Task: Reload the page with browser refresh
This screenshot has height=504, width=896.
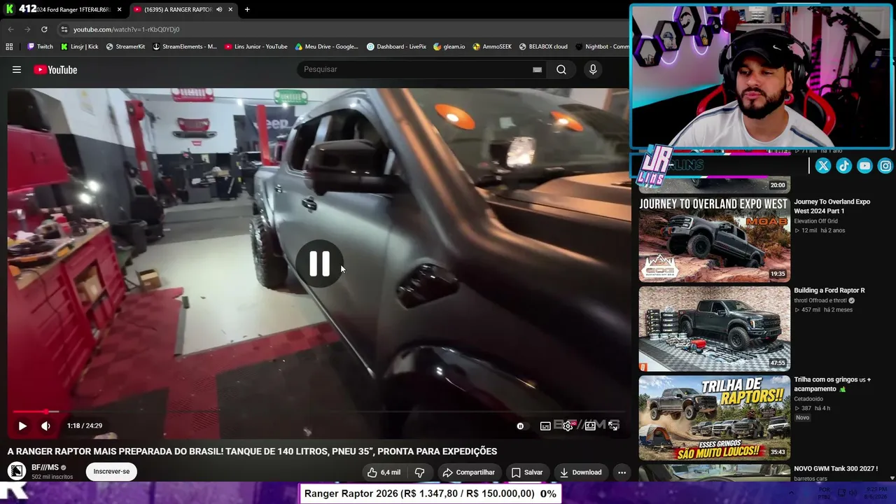Action: pyautogui.click(x=44, y=29)
